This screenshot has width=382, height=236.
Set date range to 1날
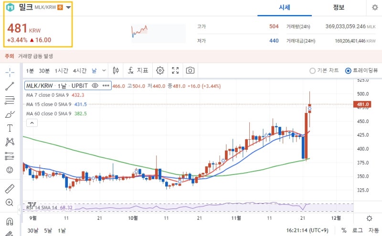(62, 230)
